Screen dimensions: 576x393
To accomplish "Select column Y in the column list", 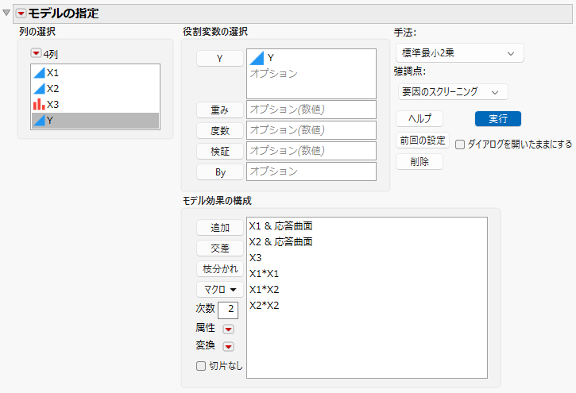I will 95,121.
